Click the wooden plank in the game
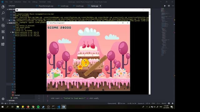200x112 pixels. (x=95, y=66)
